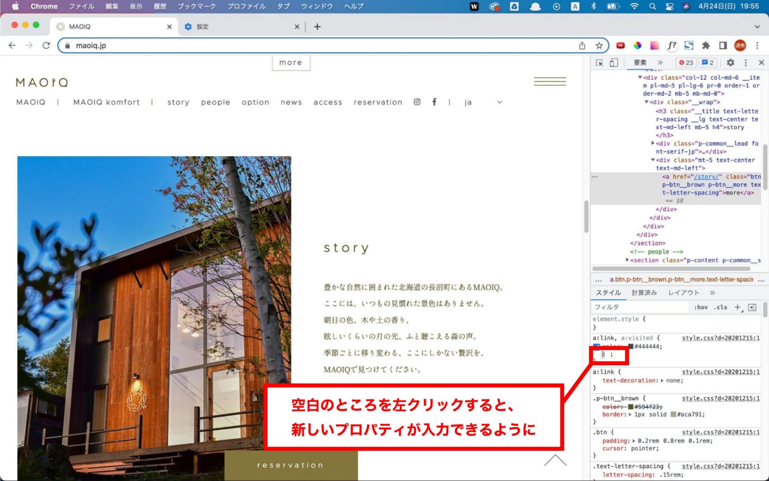Click the #444444 color swatch
The image size is (769, 481).
pyautogui.click(x=631, y=346)
